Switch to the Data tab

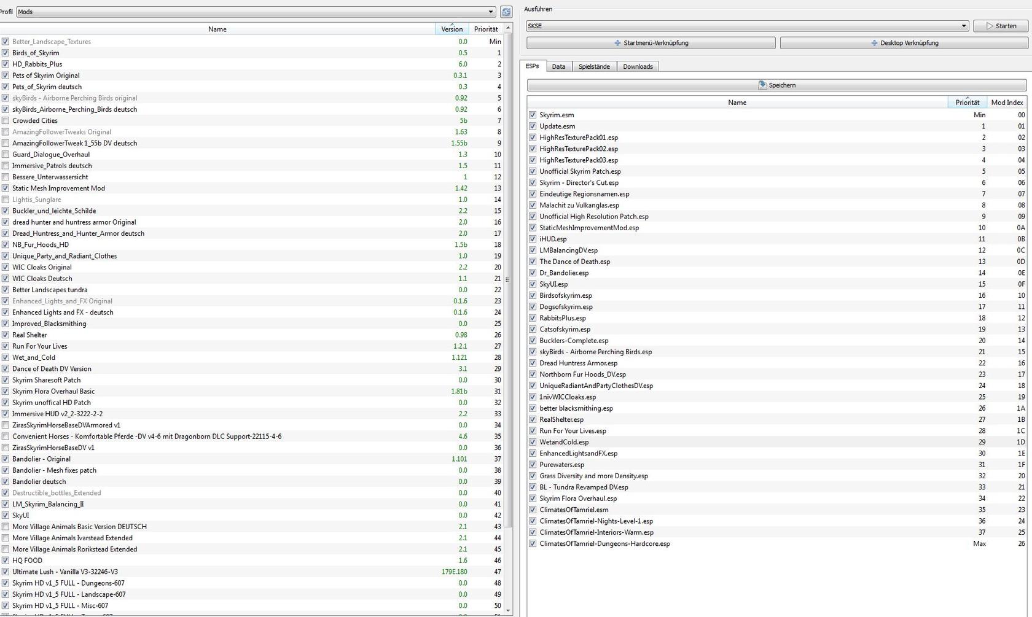click(558, 66)
